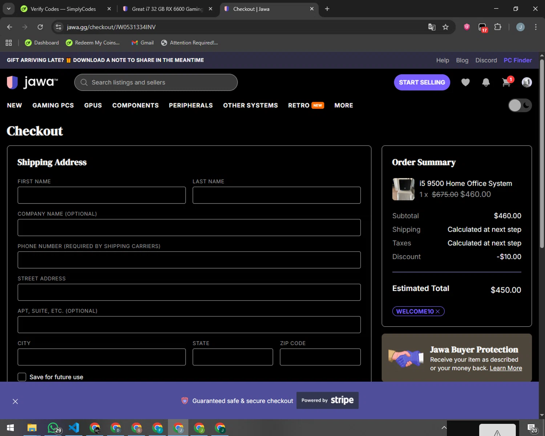545x436 pixels.
Task: Open the Discord link
Action: tap(486, 60)
